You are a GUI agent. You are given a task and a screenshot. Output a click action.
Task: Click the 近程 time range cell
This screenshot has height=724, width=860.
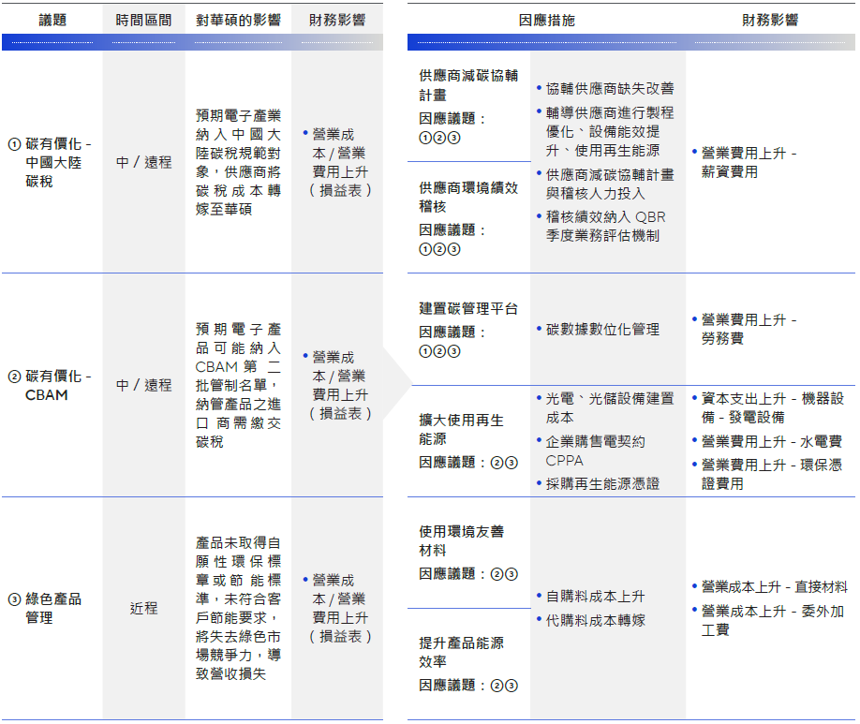click(143, 609)
